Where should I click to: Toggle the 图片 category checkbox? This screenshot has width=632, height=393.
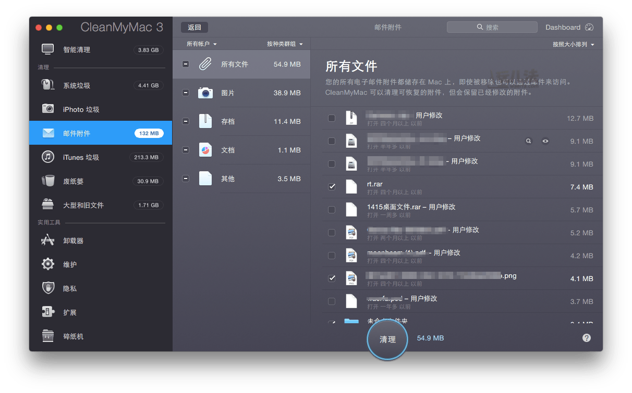[x=186, y=93]
